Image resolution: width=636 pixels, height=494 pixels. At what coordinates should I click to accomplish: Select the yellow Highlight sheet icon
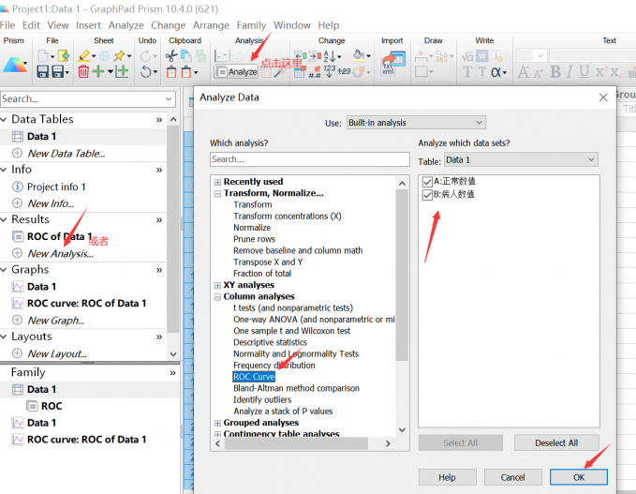(x=84, y=55)
